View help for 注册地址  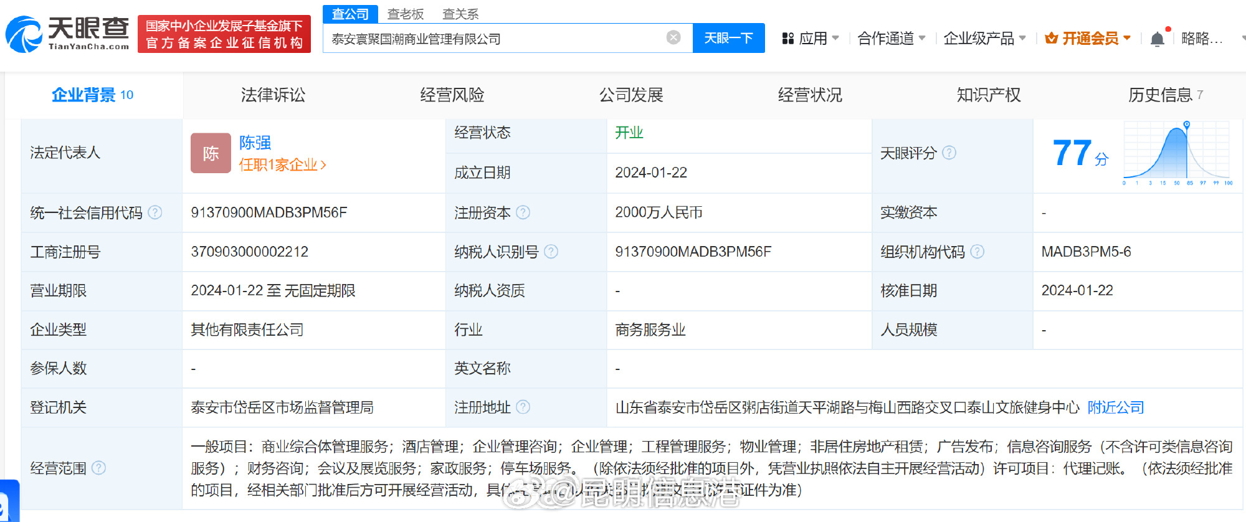tap(523, 407)
